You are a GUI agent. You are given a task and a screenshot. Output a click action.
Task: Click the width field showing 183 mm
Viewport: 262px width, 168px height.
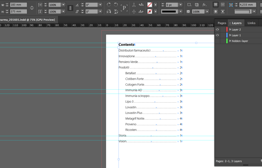pos(18,5)
